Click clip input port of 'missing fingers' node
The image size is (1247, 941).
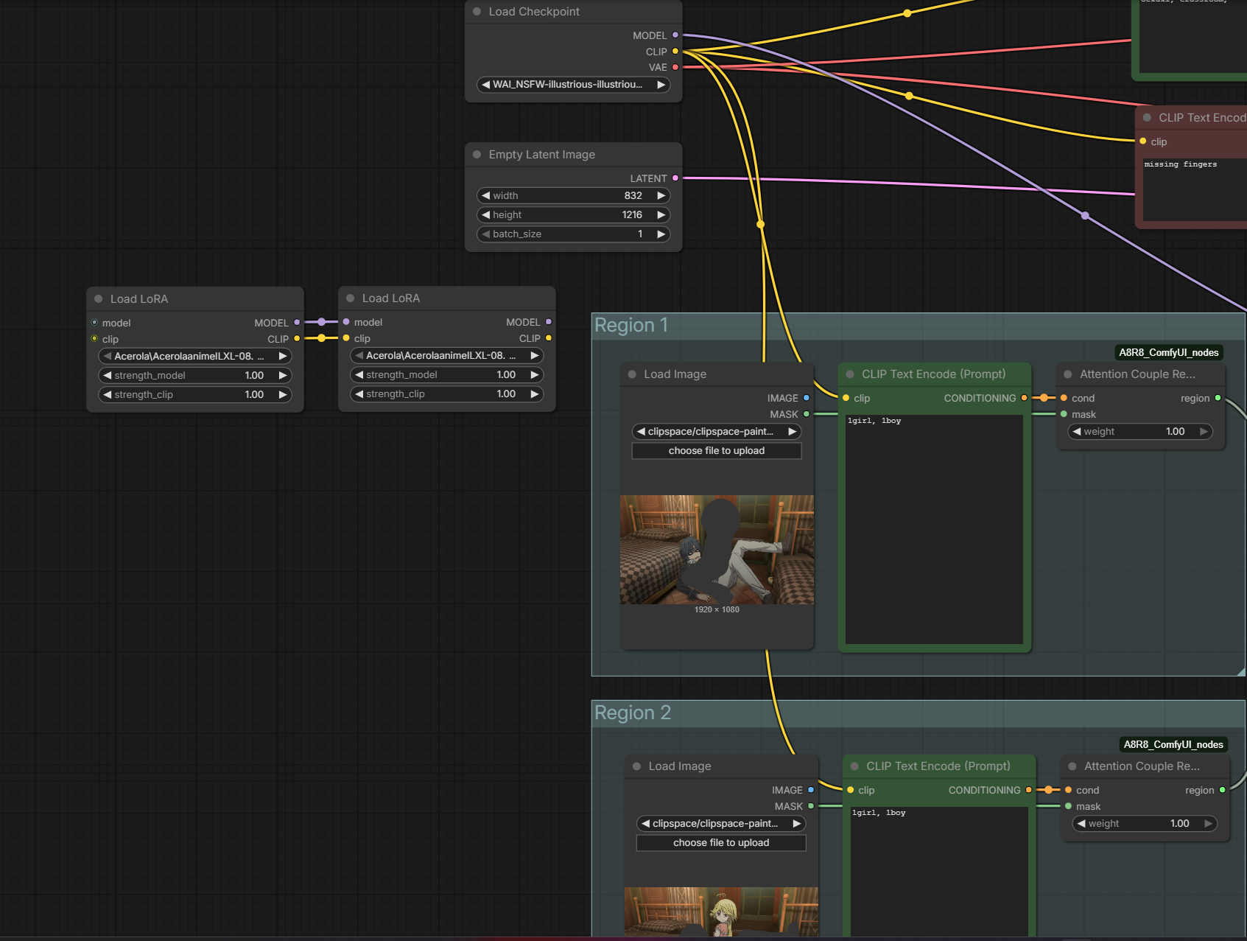[1143, 141]
